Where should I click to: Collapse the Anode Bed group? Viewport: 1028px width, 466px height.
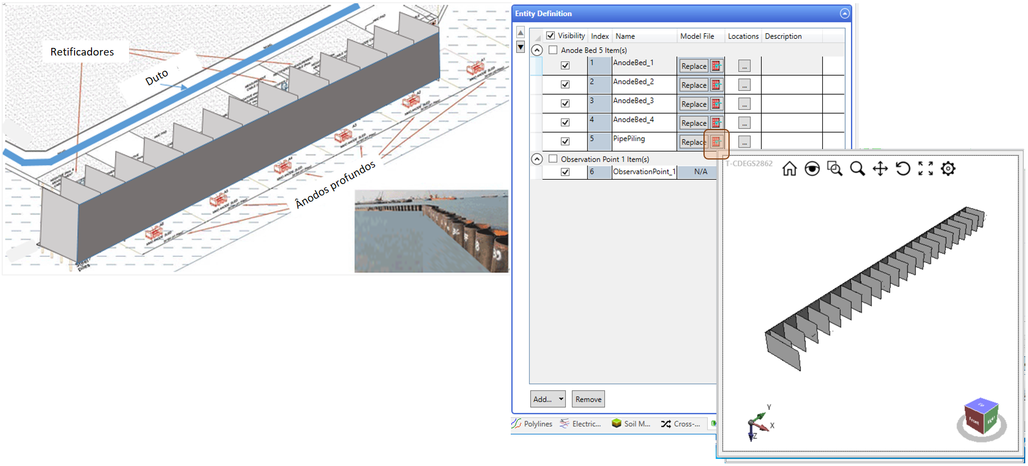[x=537, y=50]
